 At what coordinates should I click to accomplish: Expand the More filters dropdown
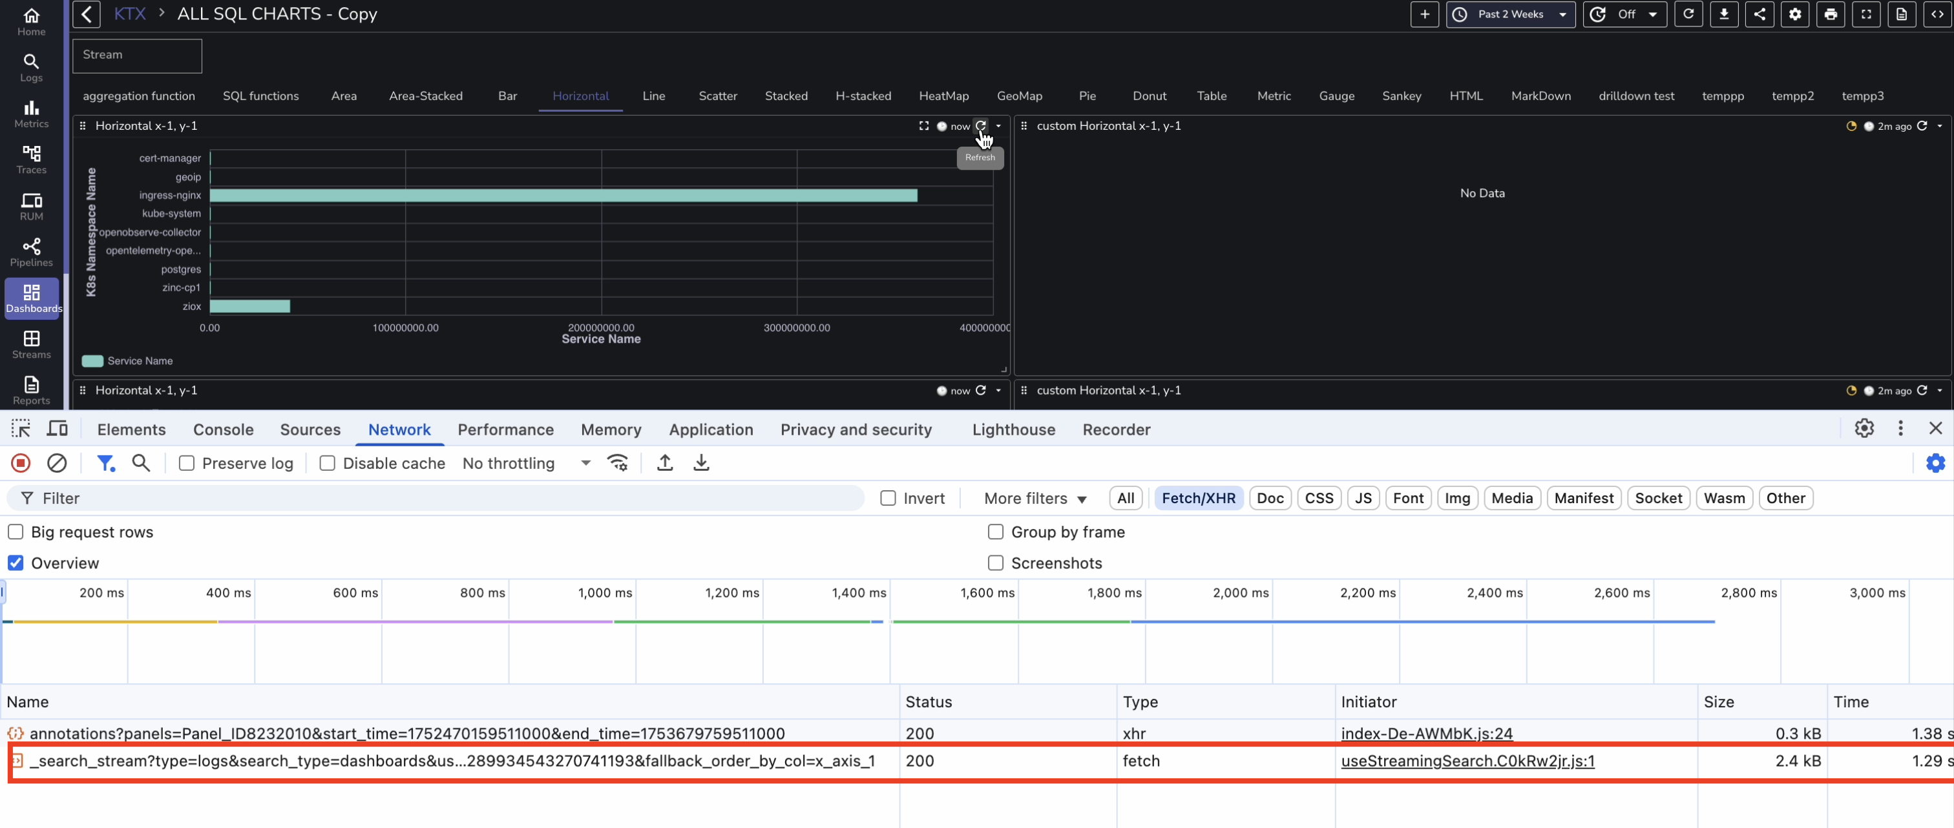click(1035, 498)
